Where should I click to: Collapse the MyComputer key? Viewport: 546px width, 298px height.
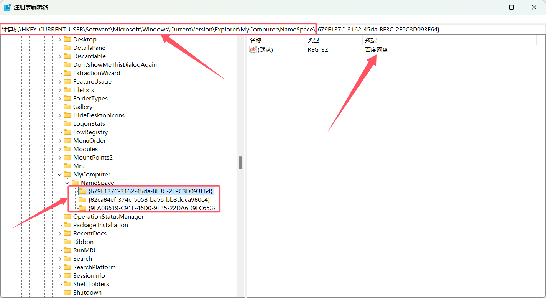coord(59,175)
